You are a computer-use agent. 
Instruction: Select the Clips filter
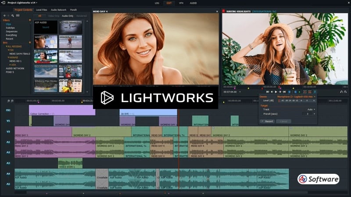(8, 24)
